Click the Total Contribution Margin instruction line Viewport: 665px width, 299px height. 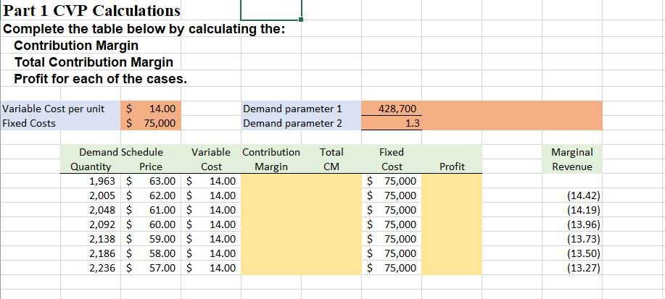[x=94, y=62]
